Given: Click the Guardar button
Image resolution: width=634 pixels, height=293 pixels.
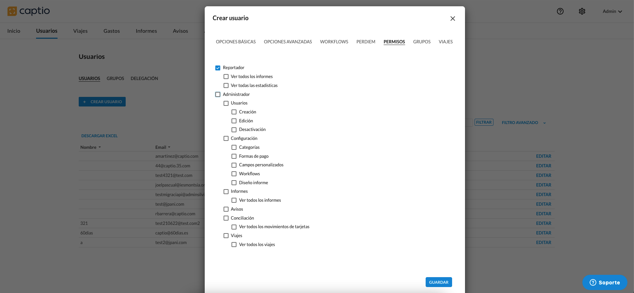Looking at the screenshot, I should (439, 282).
